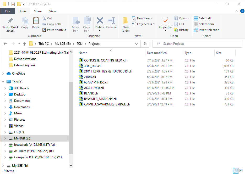The image size is (245, 174).
Task: Sort by Date modified column header
Action: [x=164, y=53]
